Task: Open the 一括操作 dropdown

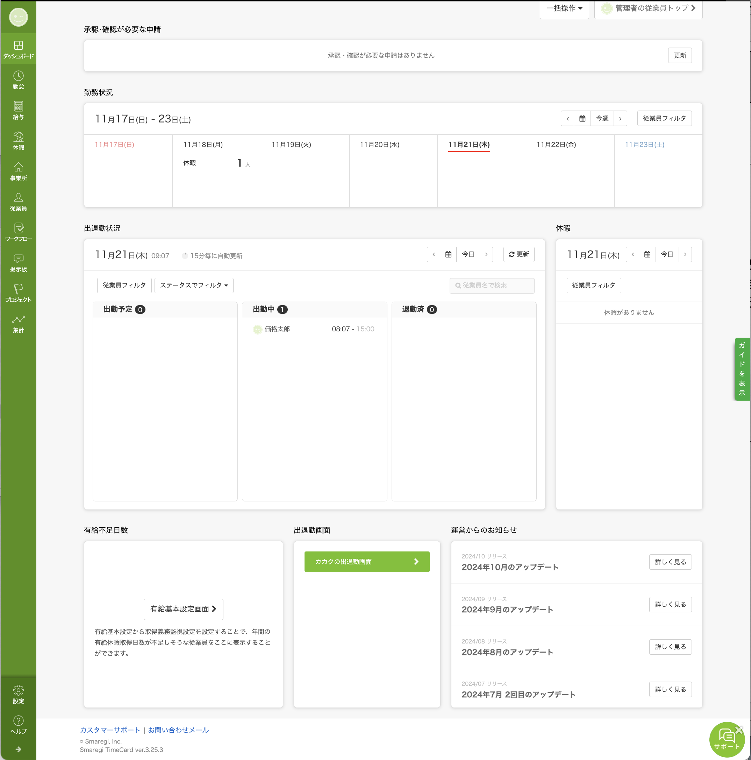Action: [564, 8]
